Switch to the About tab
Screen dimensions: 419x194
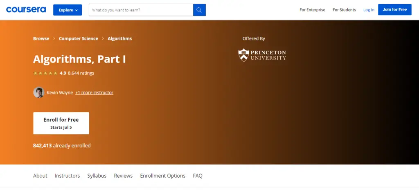coord(40,176)
